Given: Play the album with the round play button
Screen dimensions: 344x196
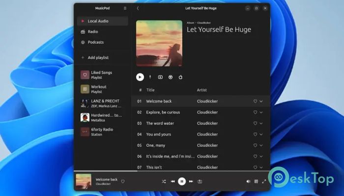Looking at the screenshot, I should click(x=140, y=77).
